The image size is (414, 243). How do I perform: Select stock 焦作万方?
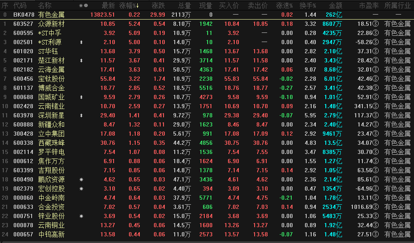pos(51,161)
